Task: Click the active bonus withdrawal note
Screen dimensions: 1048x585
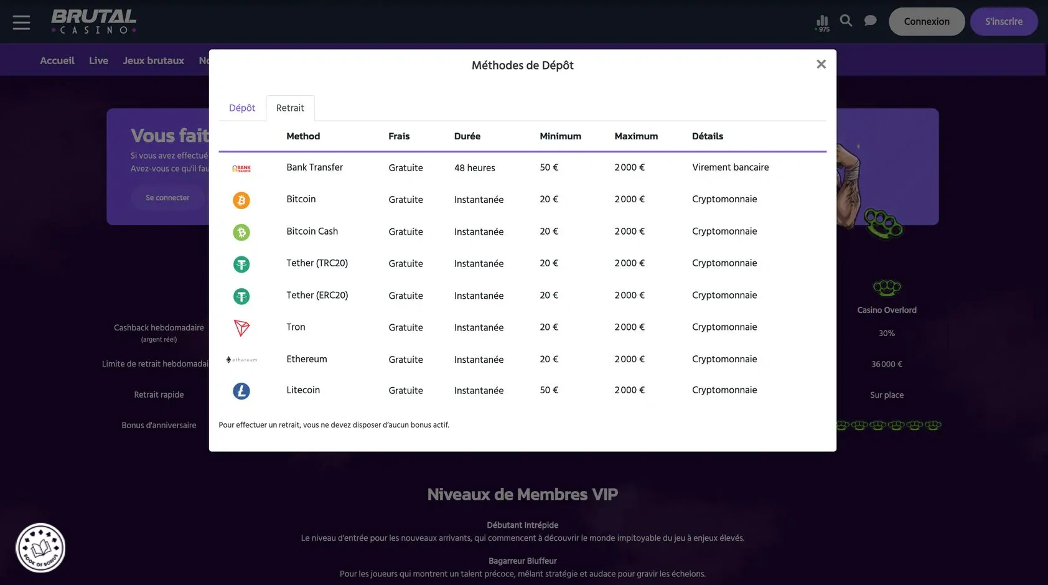Action: click(x=334, y=425)
